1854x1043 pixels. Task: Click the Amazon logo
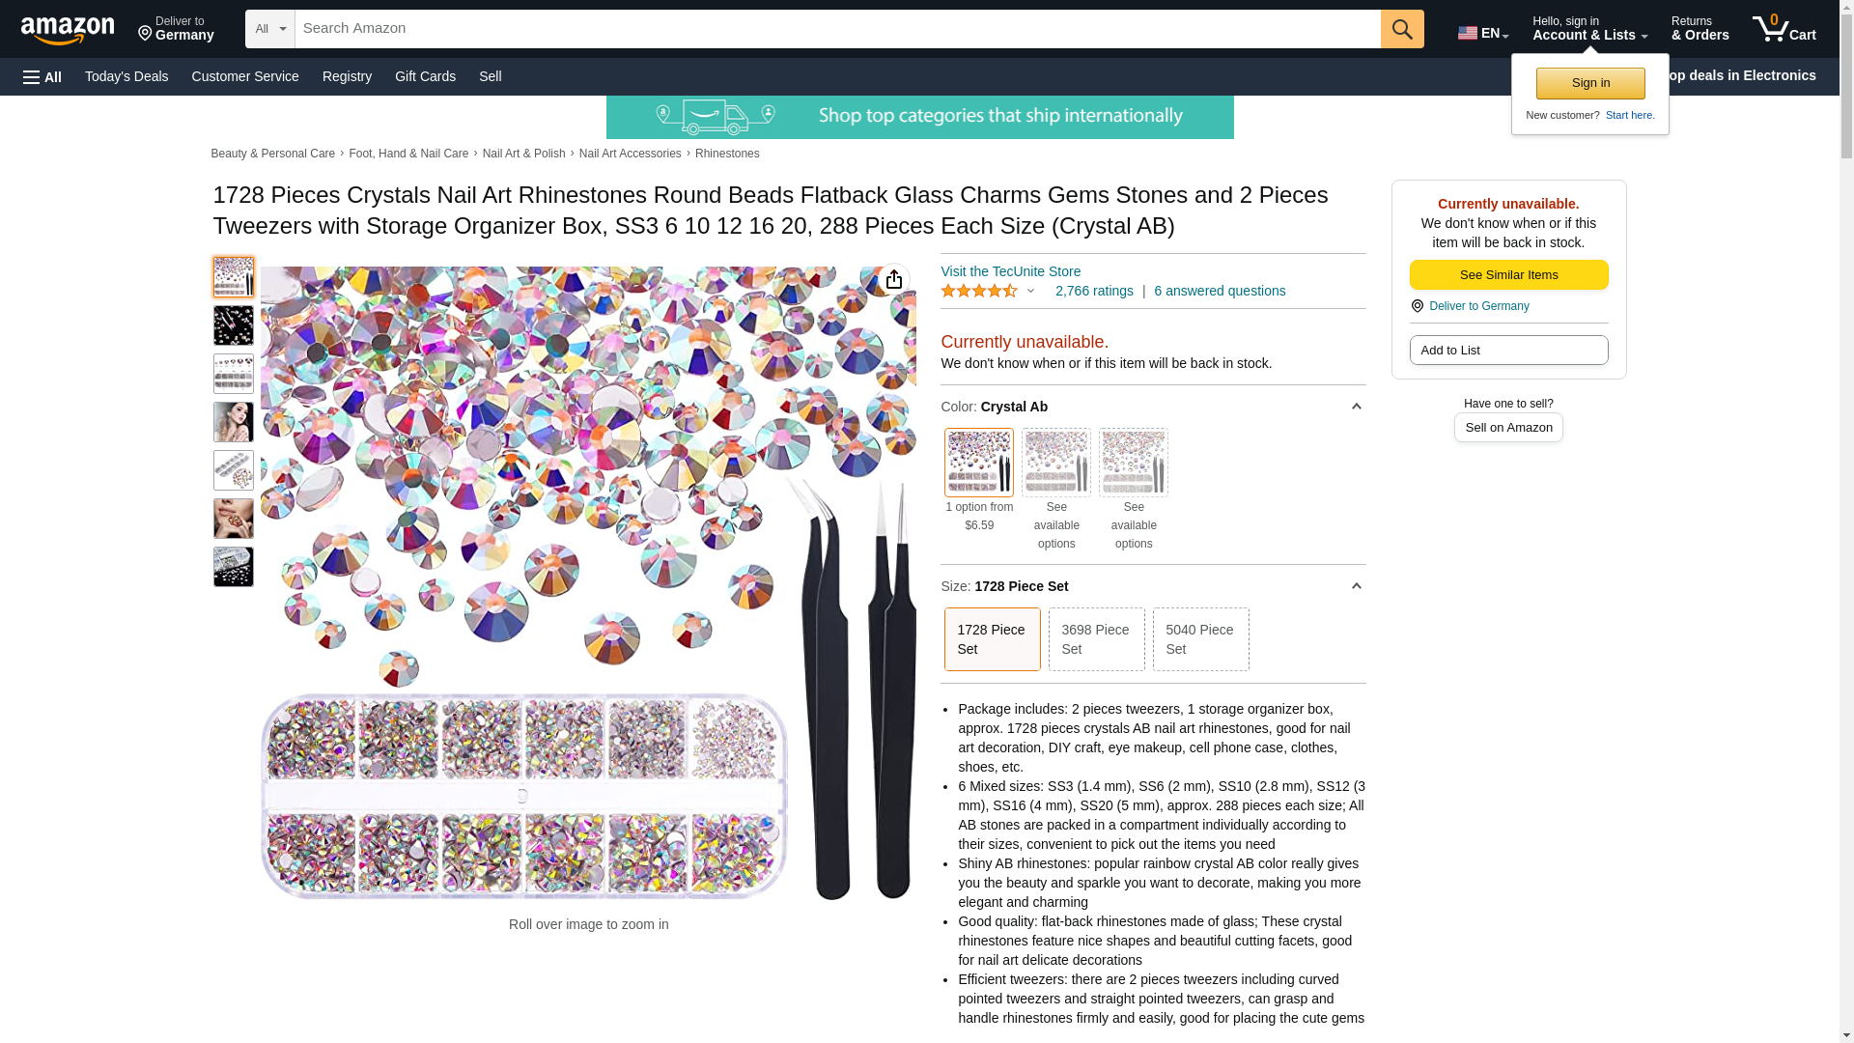click(x=68, y=30)
